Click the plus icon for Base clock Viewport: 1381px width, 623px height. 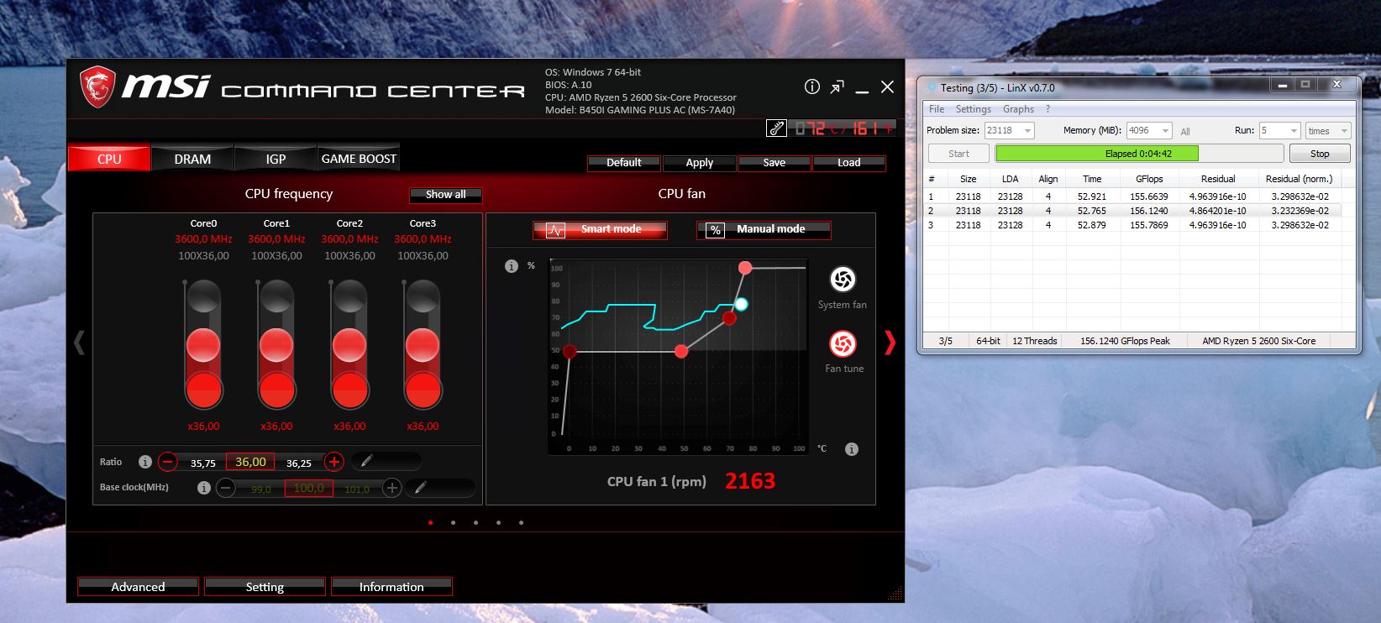coord(391,487)
